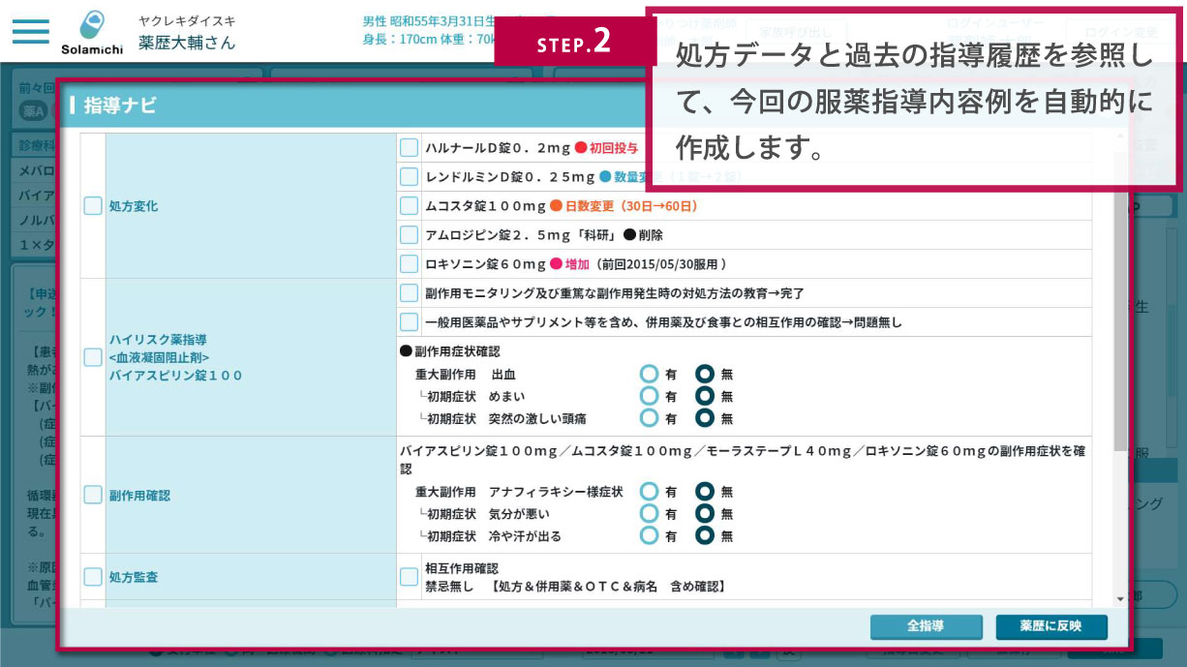Enable the ハイリスク薬指導 category checkbox
Viewport: 1187px width, 667px height.
click(93, 357)
